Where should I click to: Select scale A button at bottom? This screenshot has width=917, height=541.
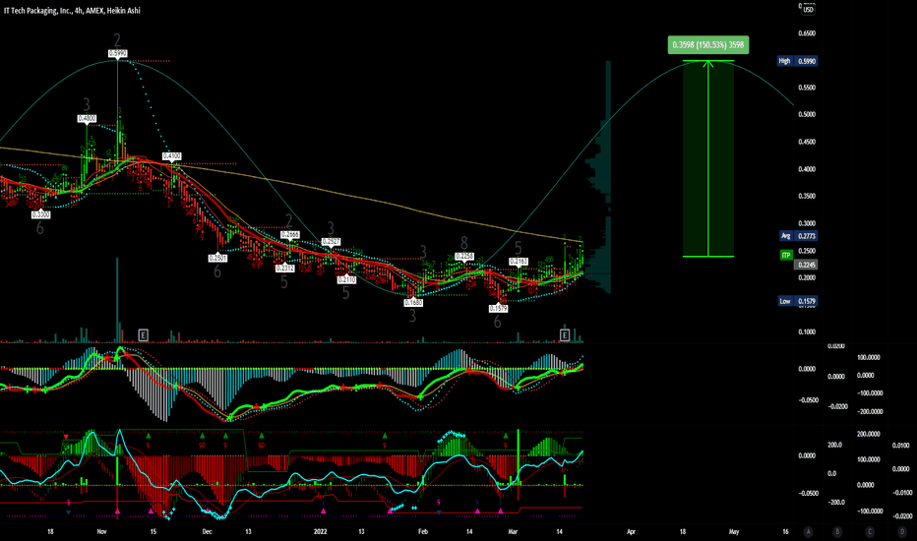[x=808, y=531]
